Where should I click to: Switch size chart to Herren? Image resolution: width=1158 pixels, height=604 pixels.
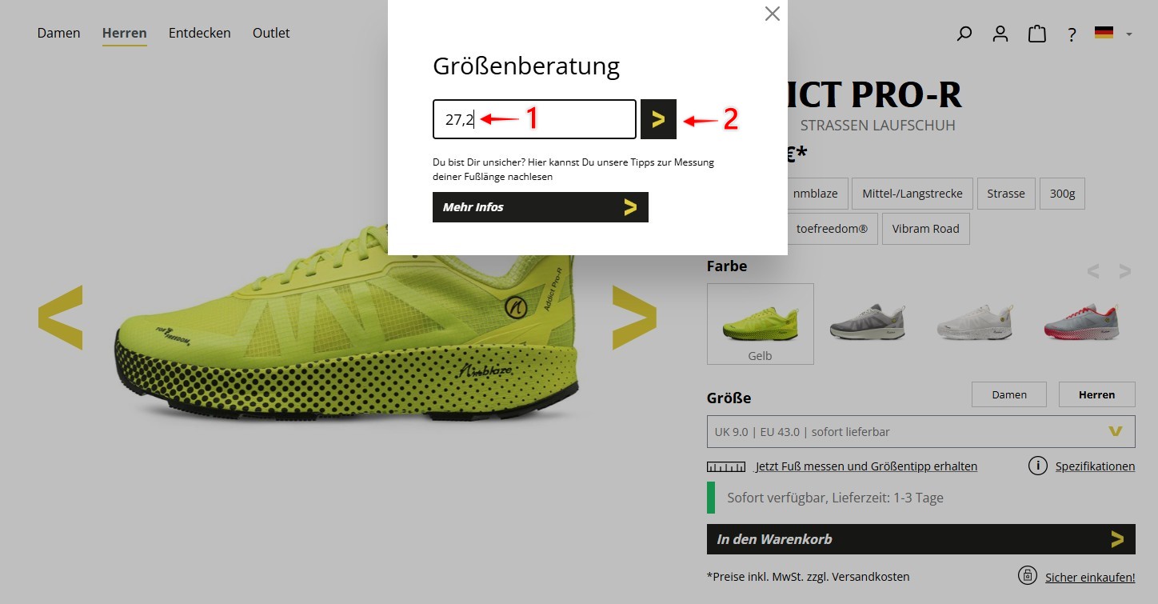tap(1096, 394)
